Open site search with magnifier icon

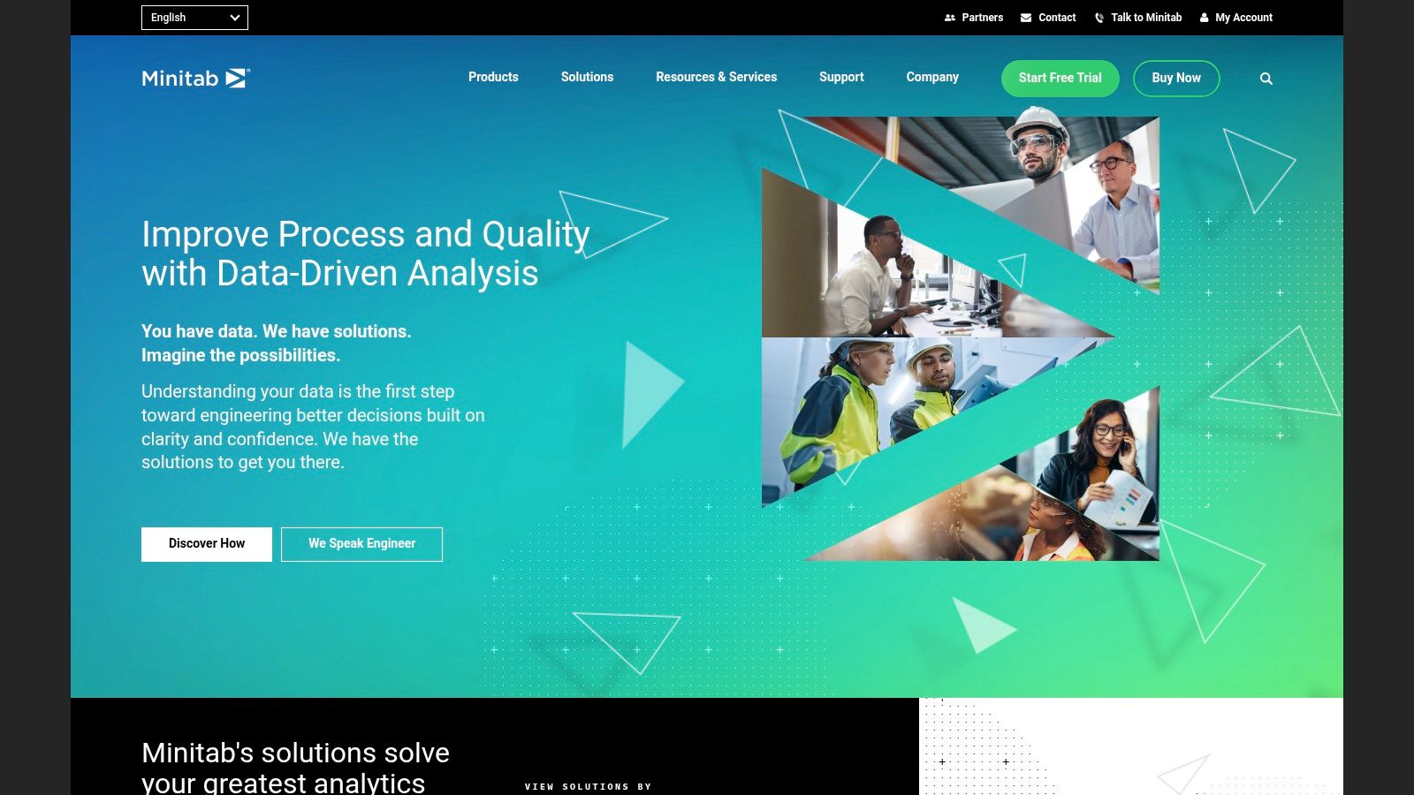[x=1266, y=79]
